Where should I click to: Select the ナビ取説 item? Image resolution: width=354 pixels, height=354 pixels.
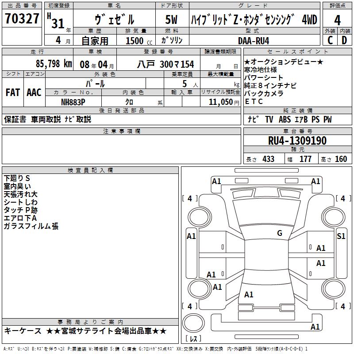click(x=78, y=119)
